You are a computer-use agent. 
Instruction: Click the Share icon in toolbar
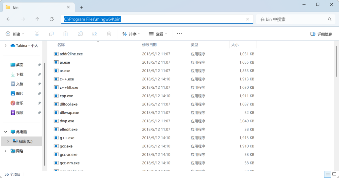point(95,34)
